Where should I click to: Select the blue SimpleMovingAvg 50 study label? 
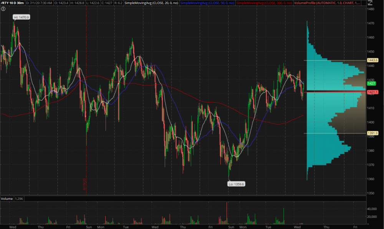[207, 3]
